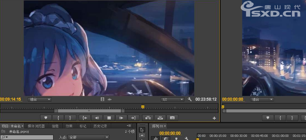The height and width of the screenshot is (140, 306).
Task: Click the Program monitor video preview
Action: coord(274,48)
